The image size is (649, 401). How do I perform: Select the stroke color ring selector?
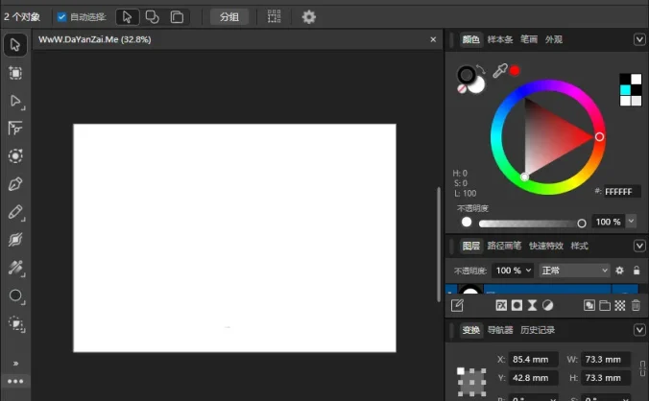[467, 75]
